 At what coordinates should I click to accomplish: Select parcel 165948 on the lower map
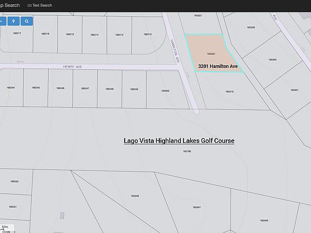click(x=134, y=196)
